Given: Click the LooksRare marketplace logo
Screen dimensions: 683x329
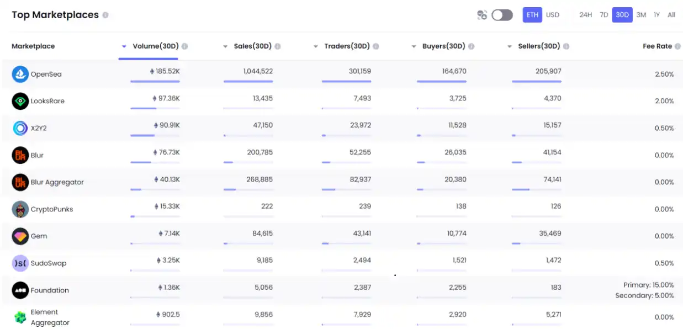Looking at the screenshot, I should tap(20, 101).
